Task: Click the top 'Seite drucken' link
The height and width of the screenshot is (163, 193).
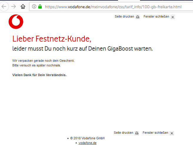Action: [x=124, y=16]
